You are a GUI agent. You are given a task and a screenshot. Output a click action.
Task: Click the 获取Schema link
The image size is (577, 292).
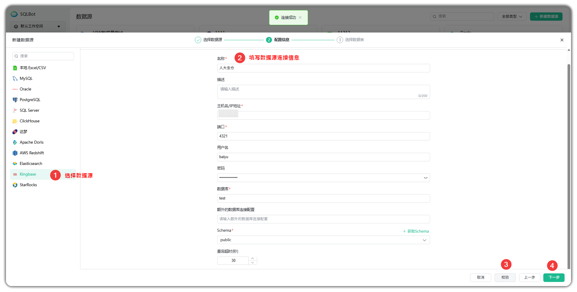(x=416, y=231)
